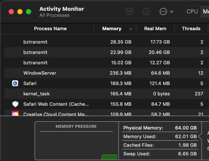Viewport: 209px width, 161px height.
Task: Select the bztransmit row using 28.35 GB
Action: click(x=106, y=42)
